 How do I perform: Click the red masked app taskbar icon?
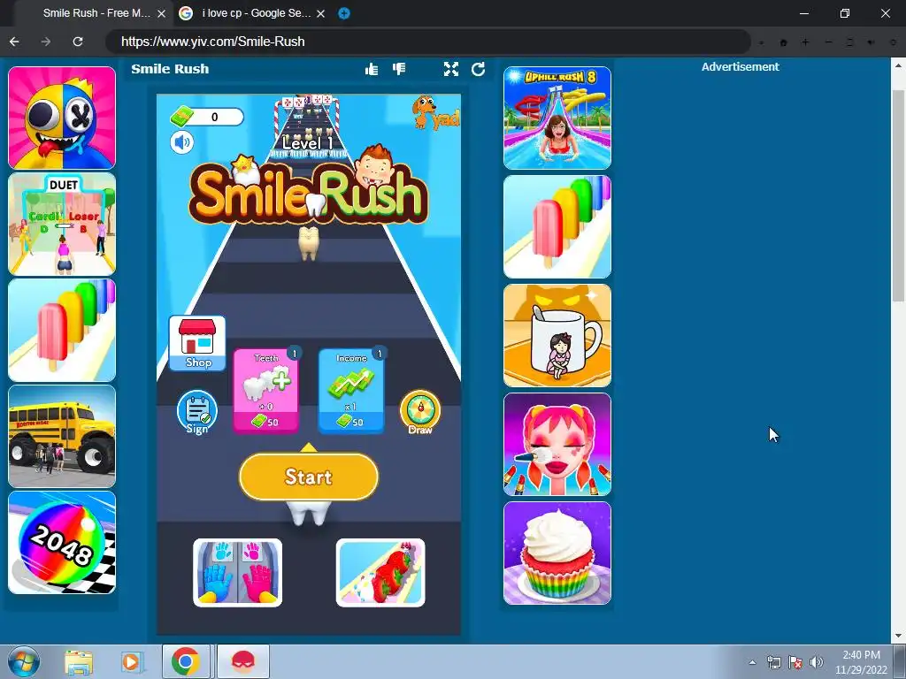click(x=243, y=661)
